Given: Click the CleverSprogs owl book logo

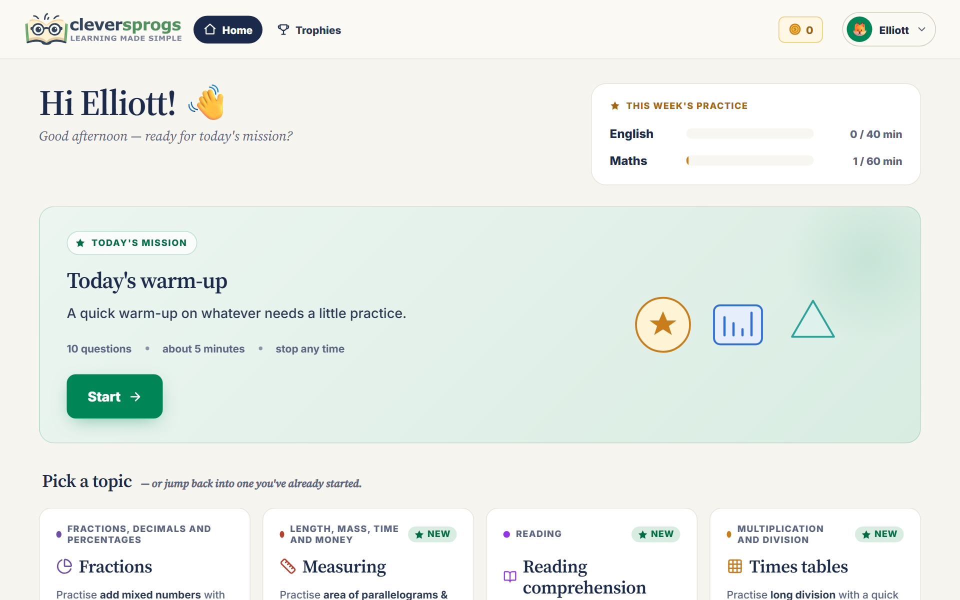Looking at the screenshot, I should pyautogui.click(x=103, y=29).
